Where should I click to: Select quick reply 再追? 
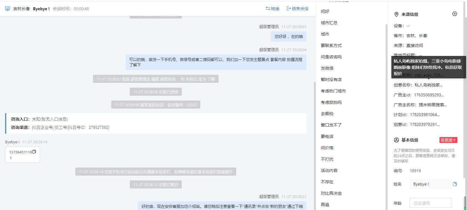[x=325, y=205]
